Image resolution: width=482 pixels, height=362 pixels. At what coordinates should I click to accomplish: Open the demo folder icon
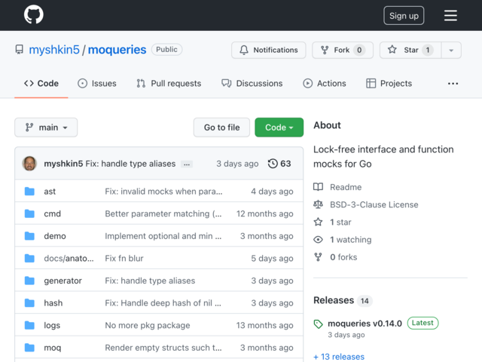point(29,236)
